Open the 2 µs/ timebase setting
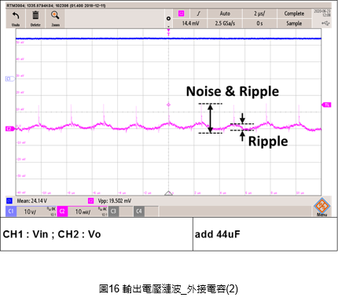338x301 pixels. click(259, 13)
